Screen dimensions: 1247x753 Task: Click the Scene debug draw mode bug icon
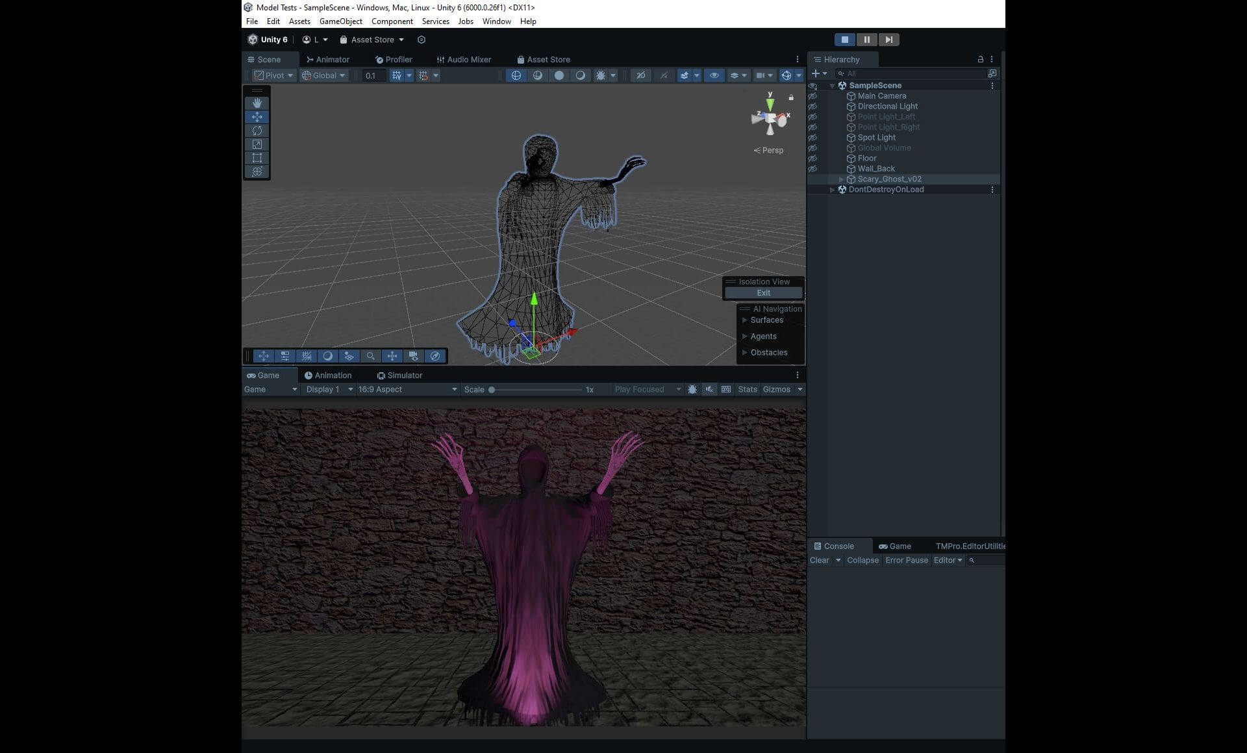[601, 75]
